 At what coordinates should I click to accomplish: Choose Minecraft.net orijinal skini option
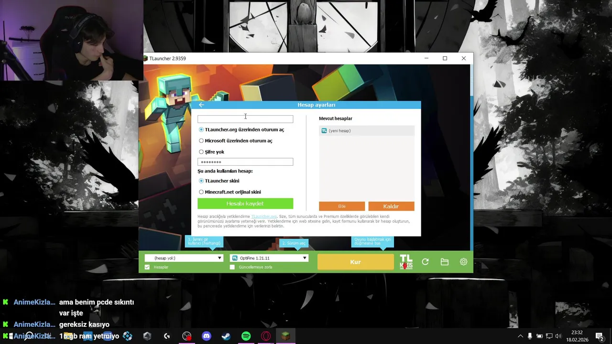[x=230, y=192]
